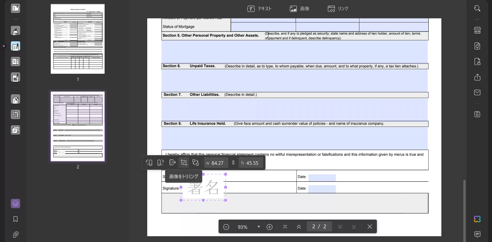Screen dimensions: 492x242
Task: Select page 2 thumbnail
Action: 78,126
